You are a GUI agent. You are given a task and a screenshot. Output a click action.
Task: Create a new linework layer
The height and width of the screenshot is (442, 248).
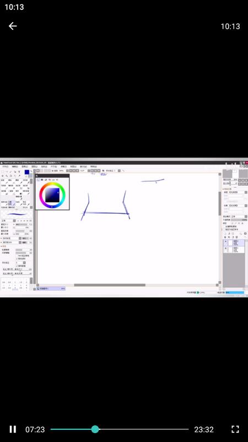(x=229, y=234)
